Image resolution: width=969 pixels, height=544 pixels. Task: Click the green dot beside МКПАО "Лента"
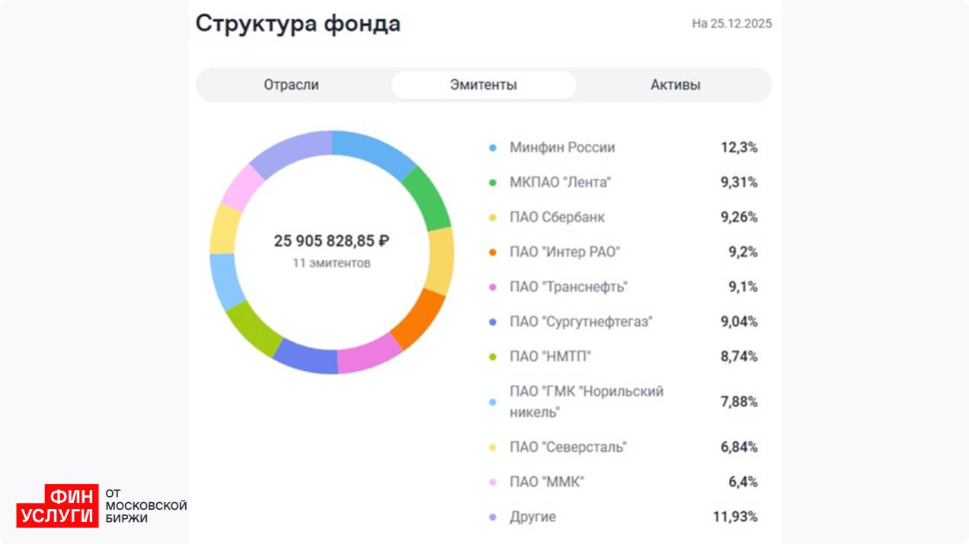coord(493,183)
